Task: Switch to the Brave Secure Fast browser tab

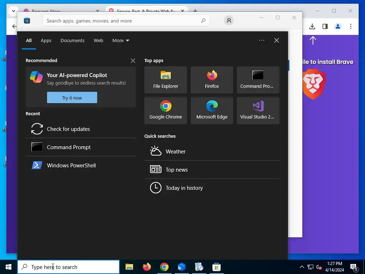Action: [146, 10]
